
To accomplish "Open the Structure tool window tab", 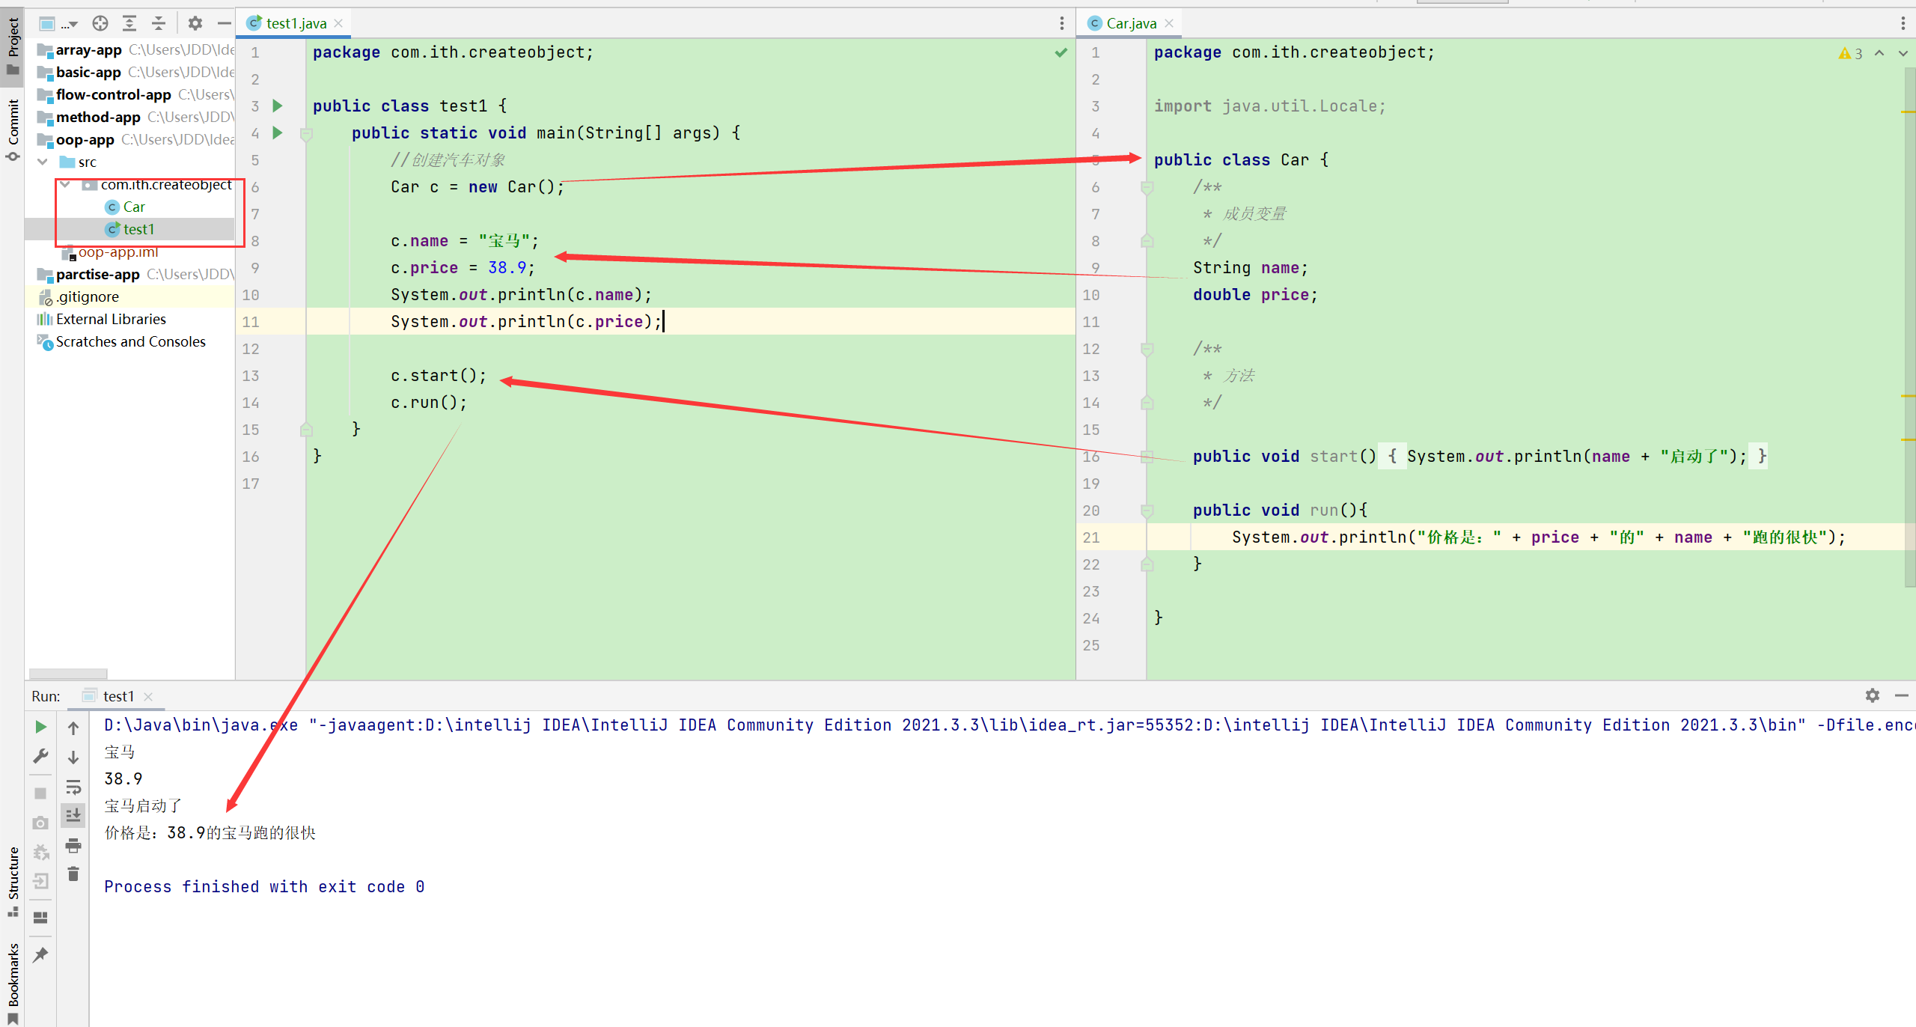I will pyautogui.click(x=13, y=881).
